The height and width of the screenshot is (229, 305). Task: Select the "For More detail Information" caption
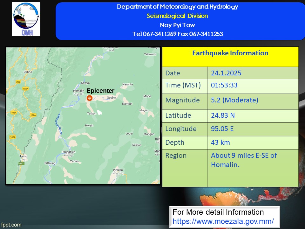pyautogui.click(x=218, y=212)
